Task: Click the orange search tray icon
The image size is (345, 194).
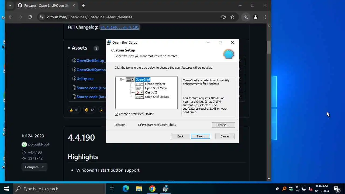Action: tap(284, 189)
